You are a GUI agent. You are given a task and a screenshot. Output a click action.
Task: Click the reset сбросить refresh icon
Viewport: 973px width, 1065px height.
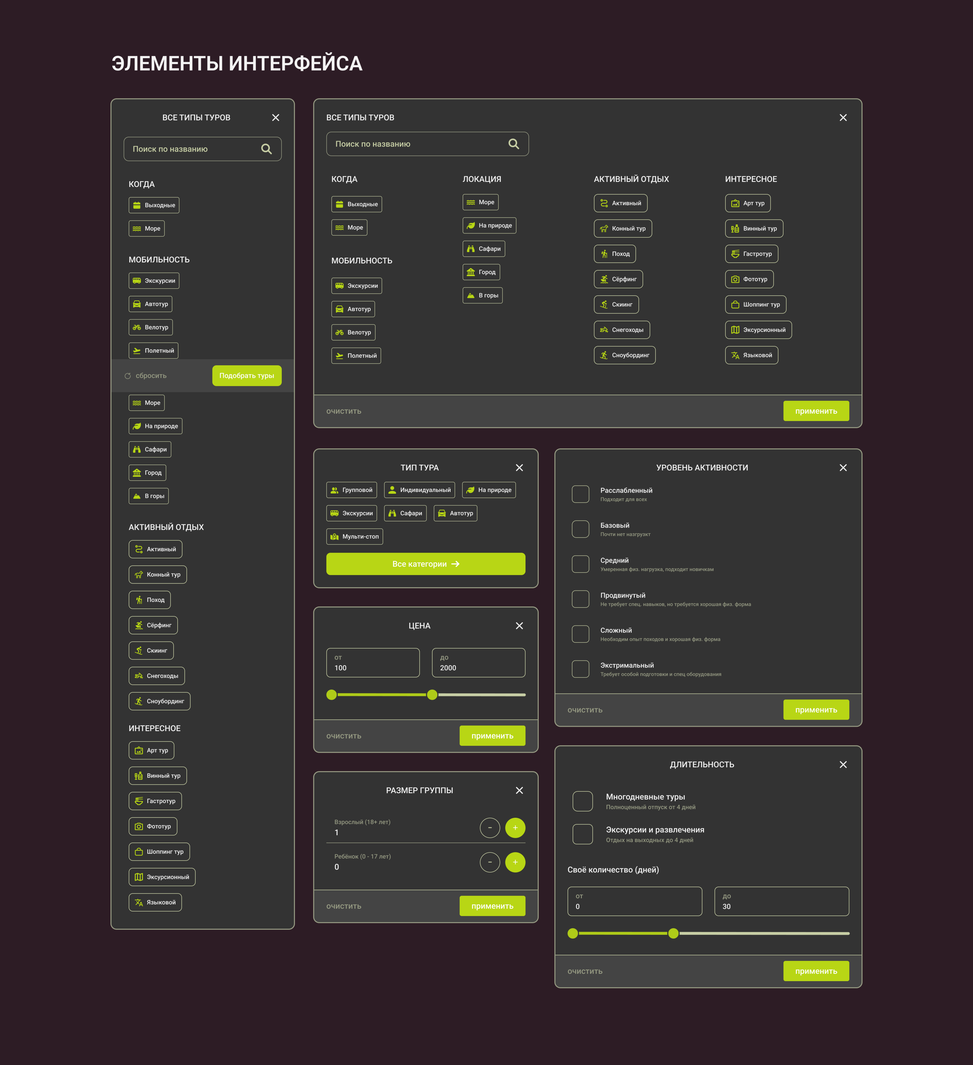[x=127, y=375]
